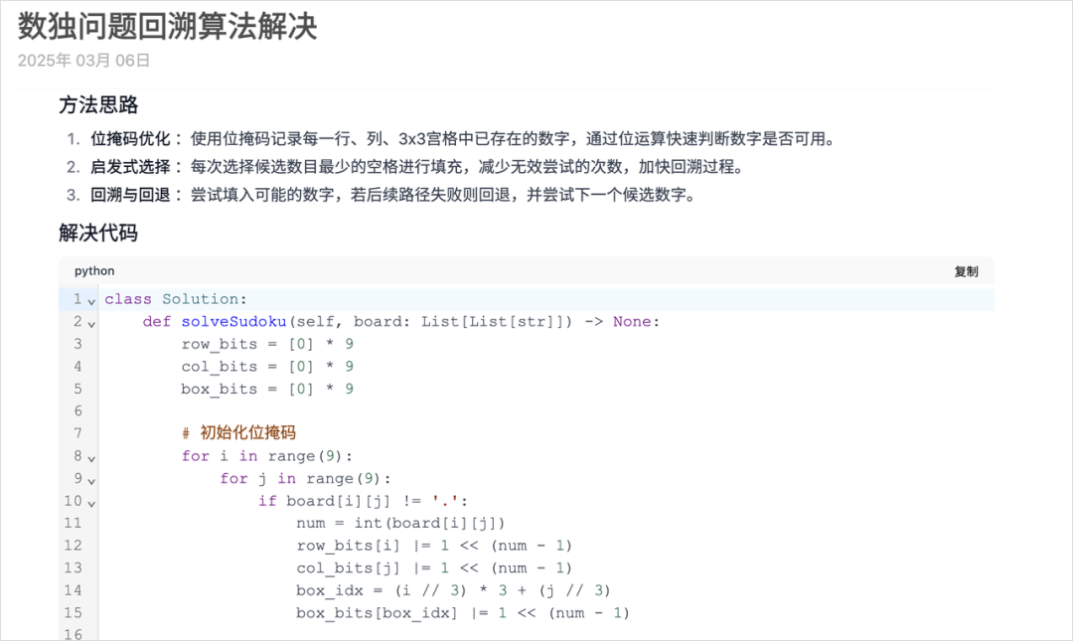The width and height of the screenshot is (1073, 641).
Task: Click line number 12 in the gutter
Action: [x=74, y=546]
